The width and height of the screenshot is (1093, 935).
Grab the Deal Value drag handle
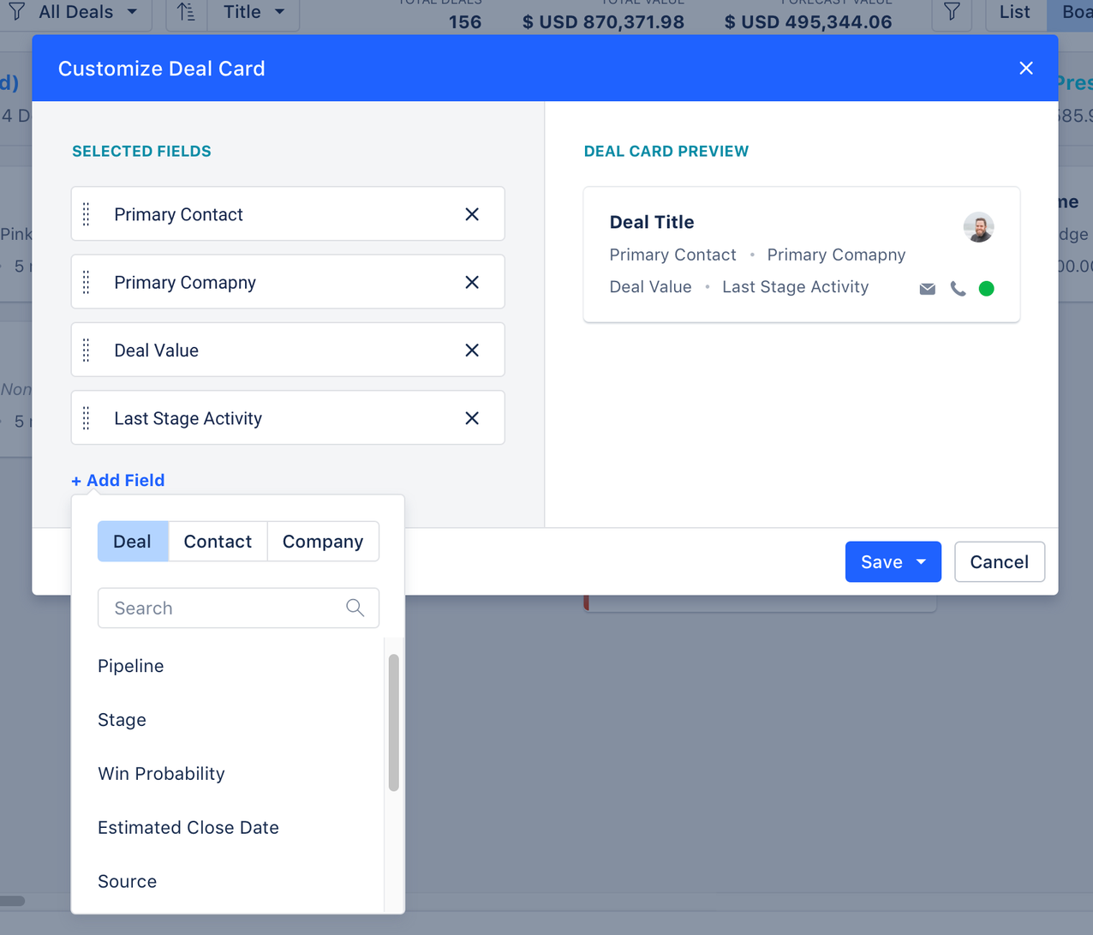coord(87,351)
